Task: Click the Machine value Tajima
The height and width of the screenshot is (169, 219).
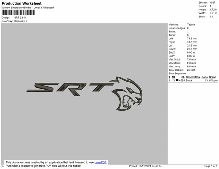Action: [191, 24]
